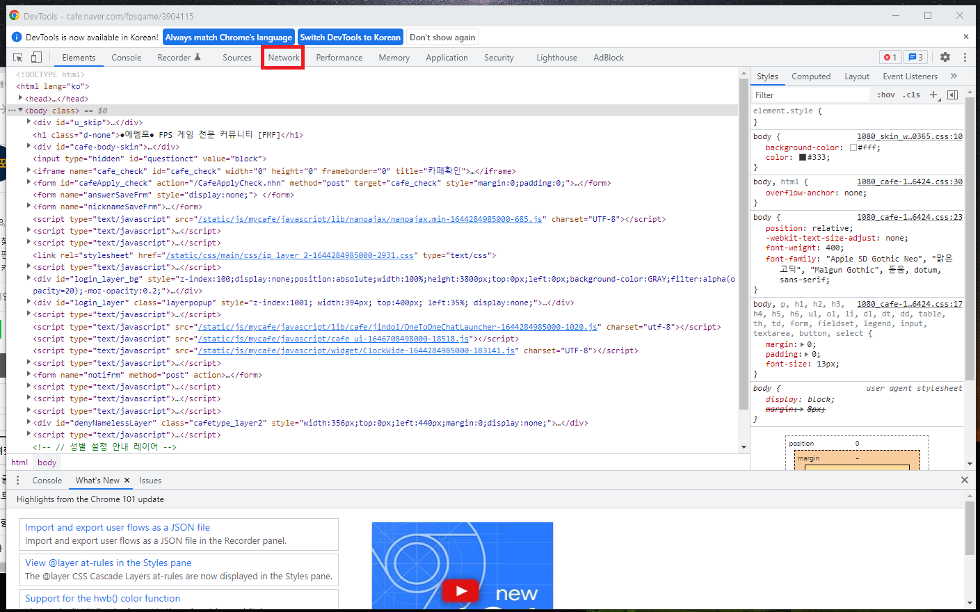Open the css:30 source link for body, html

[x=910, y=182]
